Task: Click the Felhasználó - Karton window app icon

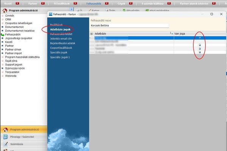Action: [51, 14]
